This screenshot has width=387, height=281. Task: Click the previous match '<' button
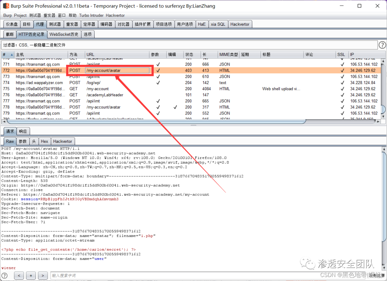(19, 275)
